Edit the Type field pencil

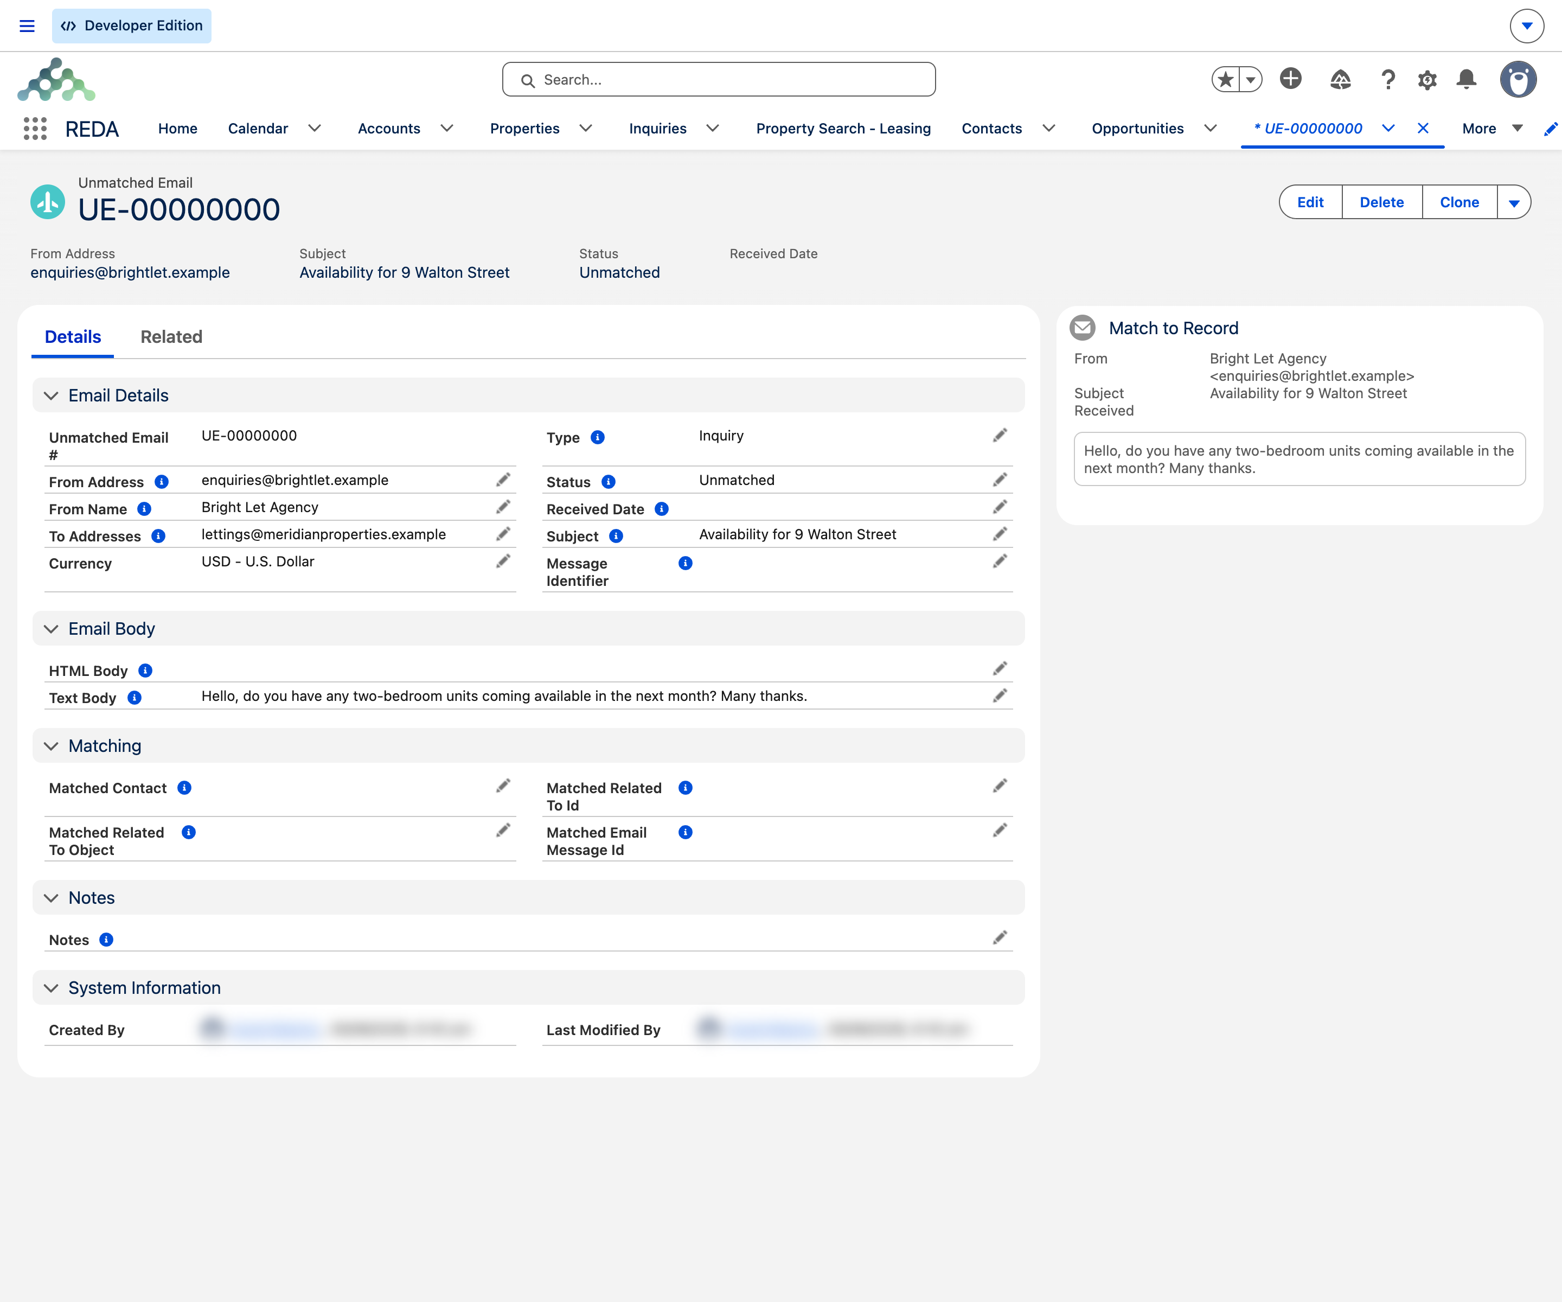(x=1000, y=435)
